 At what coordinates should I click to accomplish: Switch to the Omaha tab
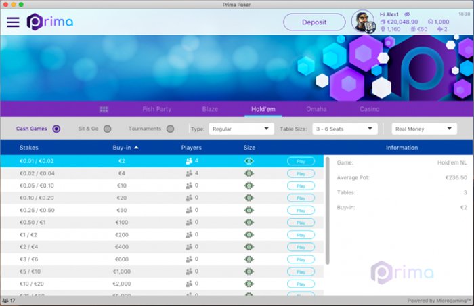click(x=316, y=109)
